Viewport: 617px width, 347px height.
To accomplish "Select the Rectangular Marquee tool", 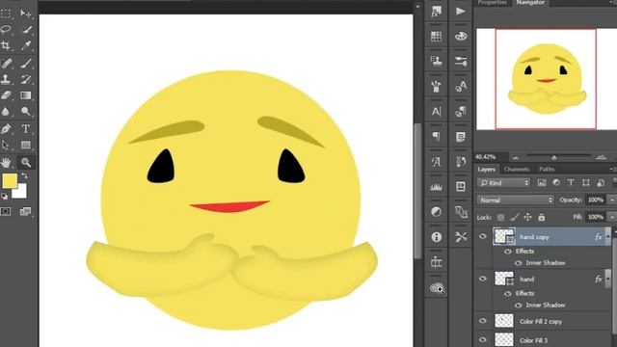I will click(x=6, y=13).
